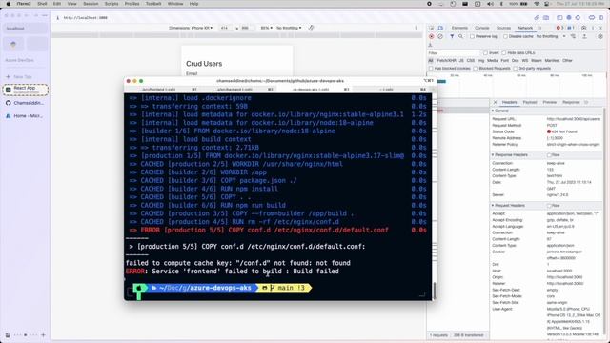Open the Network panel No throttling dropdown

[550, 36]
